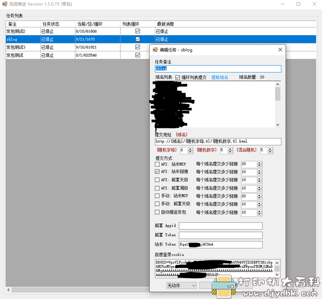Close the 编辑任务 - zblog dialog
Image resolution: width=322 pixels, height=299 pixels.
[280, 50]
